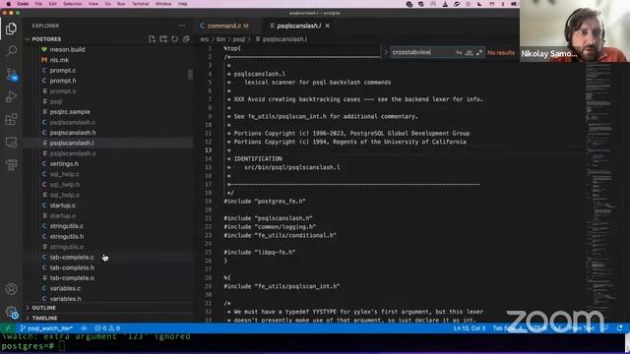Click src breadcrumb in editor path

[x=205, y=39]
